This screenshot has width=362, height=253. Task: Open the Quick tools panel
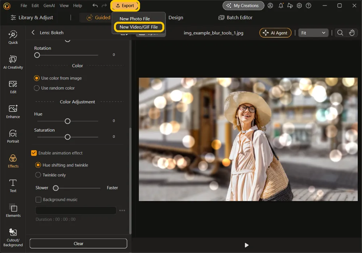click(x=13, y=37)
